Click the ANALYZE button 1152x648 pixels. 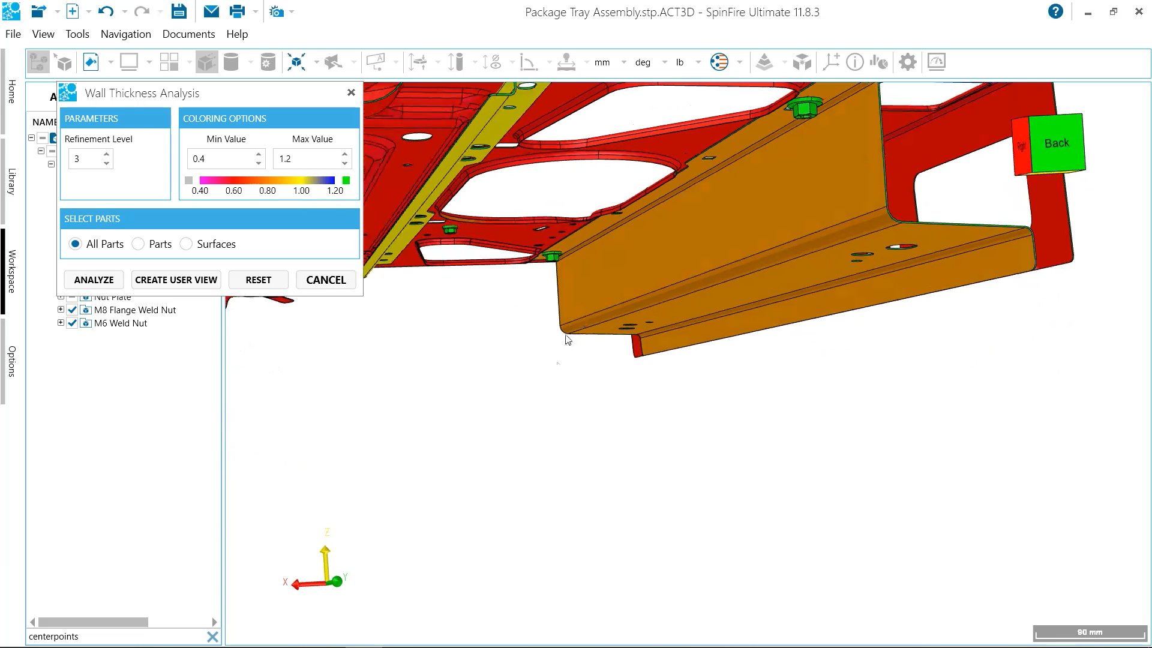[x=94, y=280]
